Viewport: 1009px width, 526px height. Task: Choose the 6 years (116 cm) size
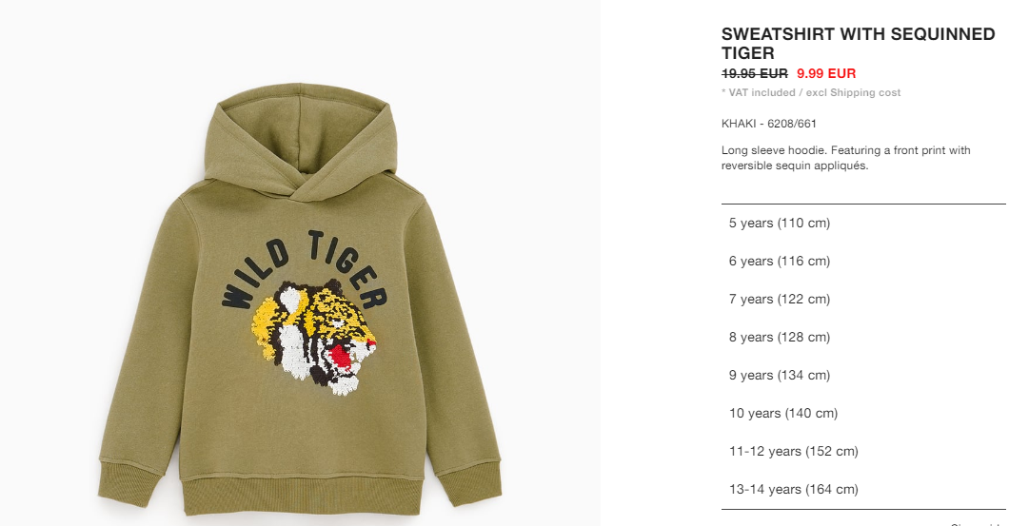(x=863, y=261)
